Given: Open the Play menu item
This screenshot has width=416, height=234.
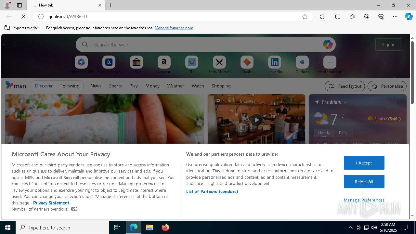Looking at the screenshot, I should tap(134, 86).
